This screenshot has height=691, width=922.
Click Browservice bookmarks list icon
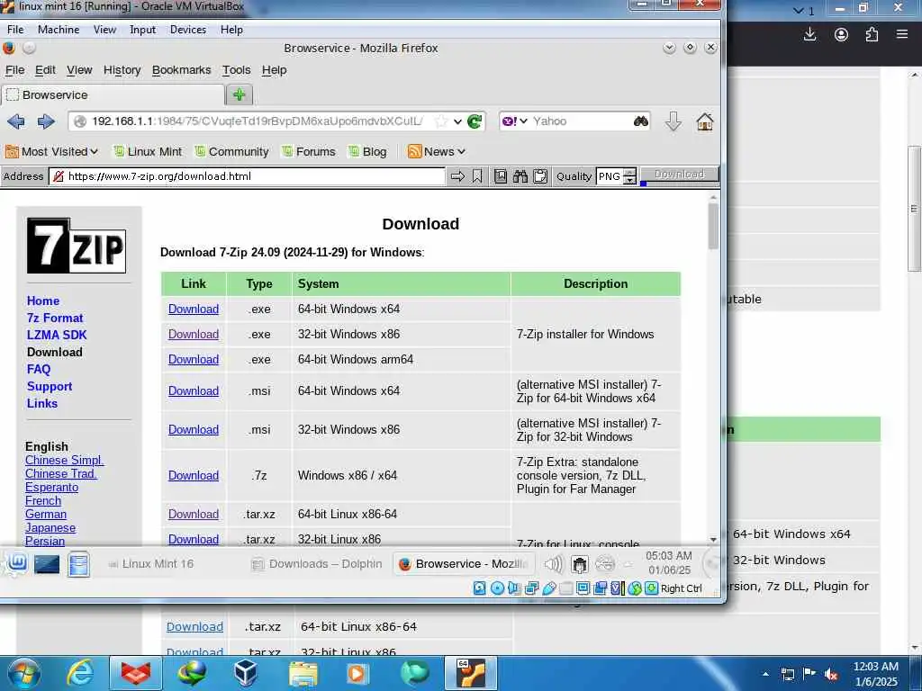(501, 176)
